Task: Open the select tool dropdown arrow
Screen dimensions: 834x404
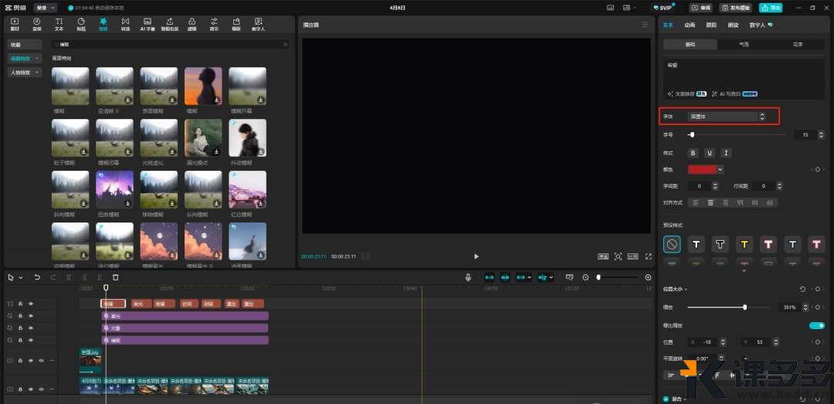Action: (x=21, y=277)
